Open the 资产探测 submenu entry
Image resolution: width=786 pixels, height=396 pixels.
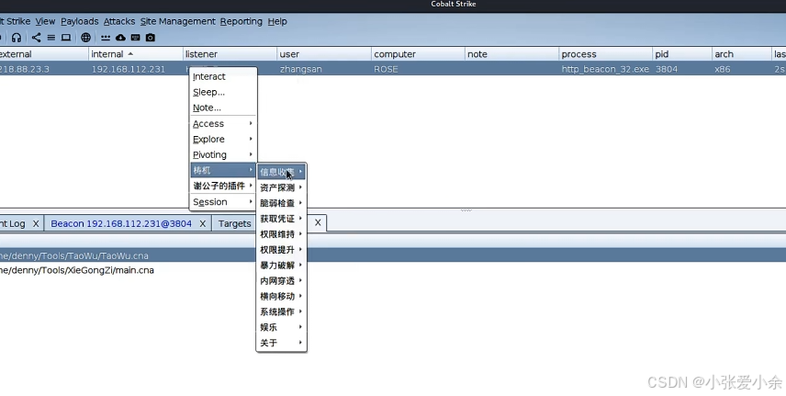coord(281,187)
